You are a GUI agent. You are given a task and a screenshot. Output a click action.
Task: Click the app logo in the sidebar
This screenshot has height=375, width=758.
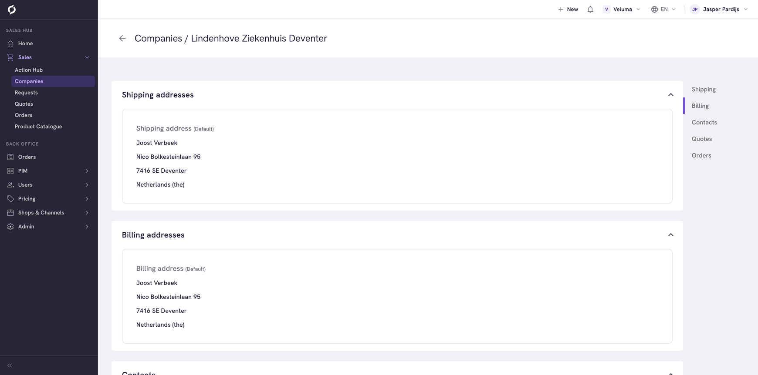pyautogui.click(x=12, y=9)
